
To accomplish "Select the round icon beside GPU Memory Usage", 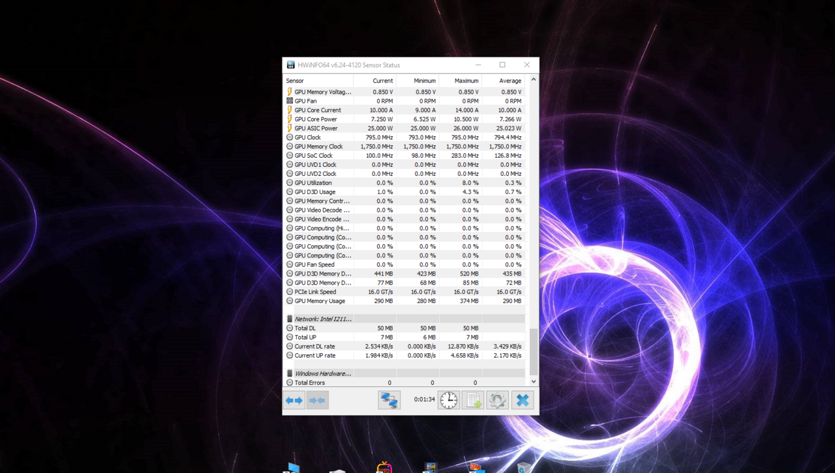I will [x=290, y=301].
